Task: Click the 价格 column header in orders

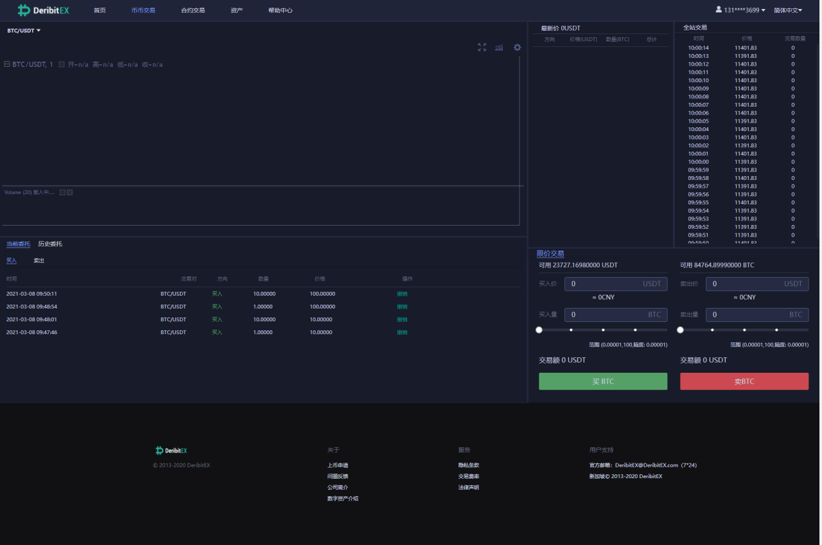Action: (x=320, y=279)
